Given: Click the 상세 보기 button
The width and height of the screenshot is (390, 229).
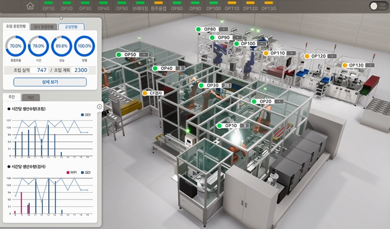Looking at the screenshot, I should click(x=50, y=82).
